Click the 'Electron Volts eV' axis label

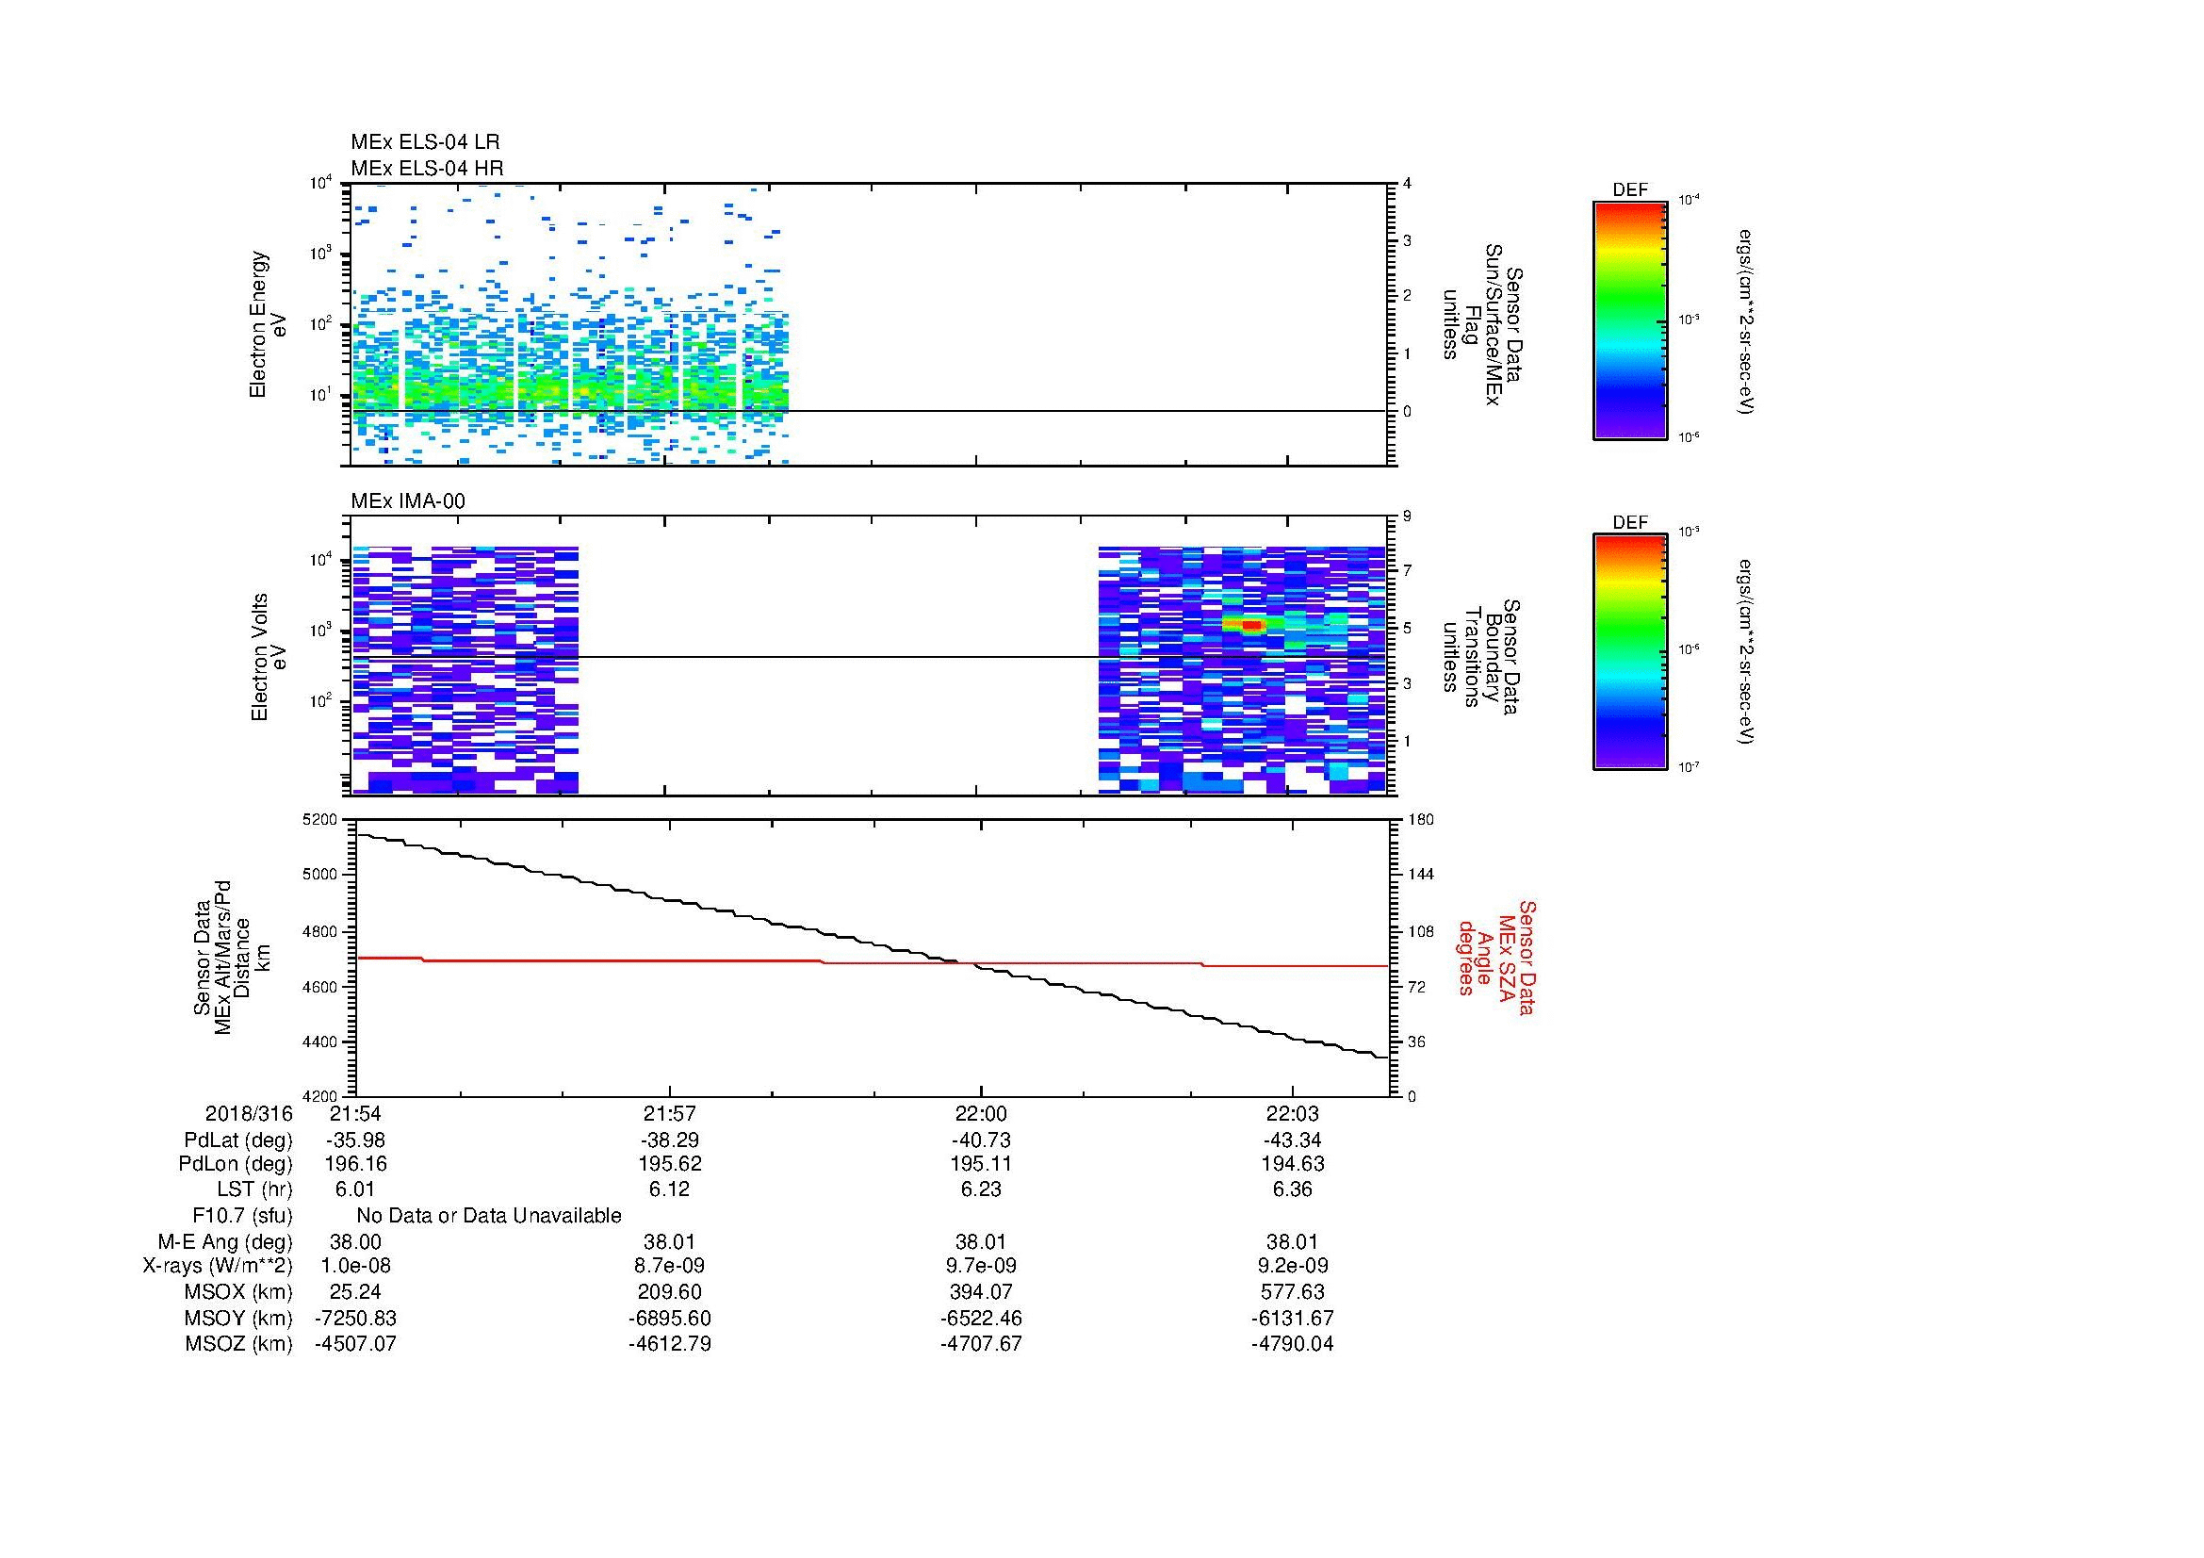269,657
